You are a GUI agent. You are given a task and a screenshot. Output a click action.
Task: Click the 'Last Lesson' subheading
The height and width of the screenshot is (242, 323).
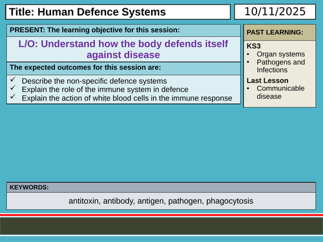[x=267, y=81]
